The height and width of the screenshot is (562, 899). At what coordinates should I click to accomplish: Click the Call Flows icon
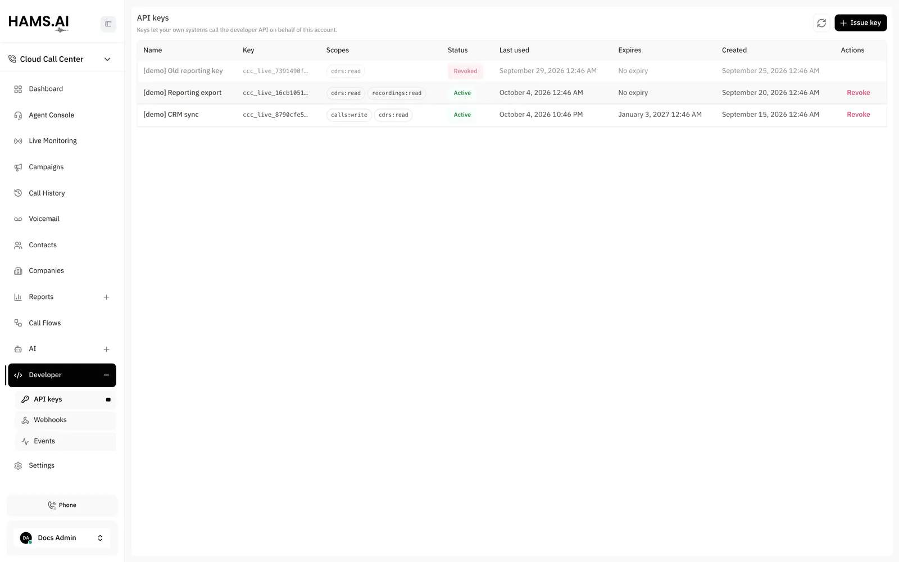[x=18, y=323]
